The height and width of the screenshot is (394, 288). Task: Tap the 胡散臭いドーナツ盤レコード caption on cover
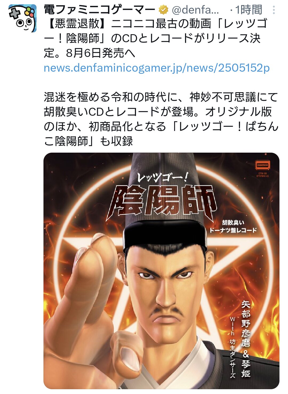click(233, 226)
